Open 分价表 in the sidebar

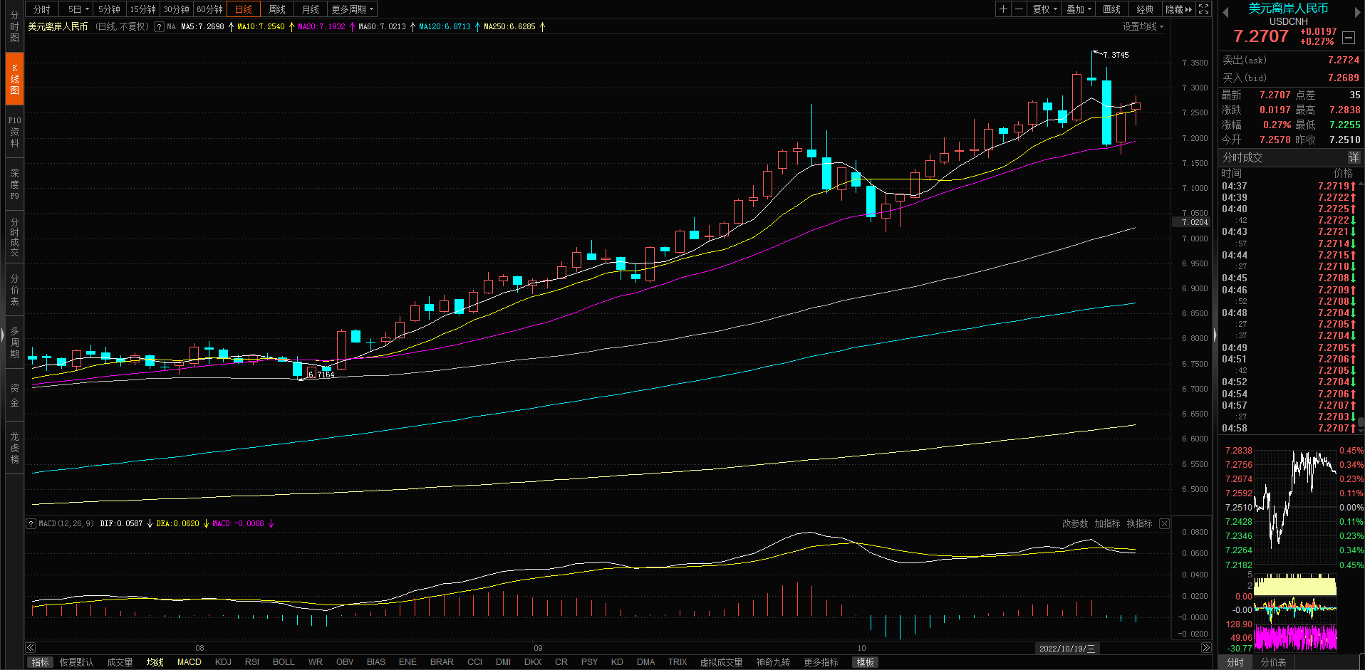(14, 290)
